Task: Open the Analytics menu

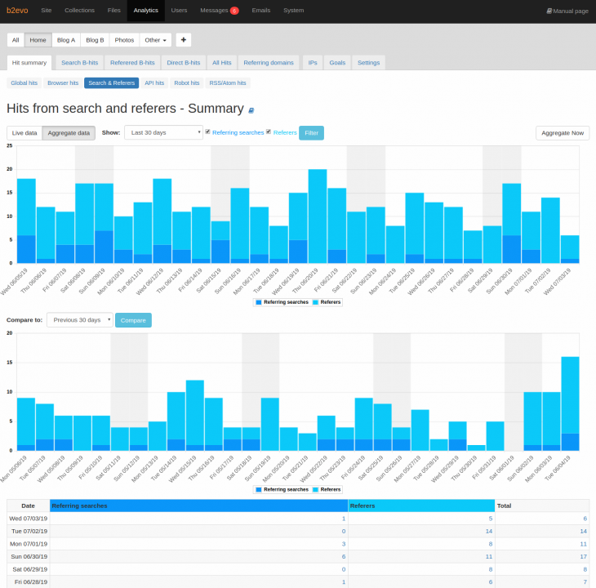Action: point(145,11)
